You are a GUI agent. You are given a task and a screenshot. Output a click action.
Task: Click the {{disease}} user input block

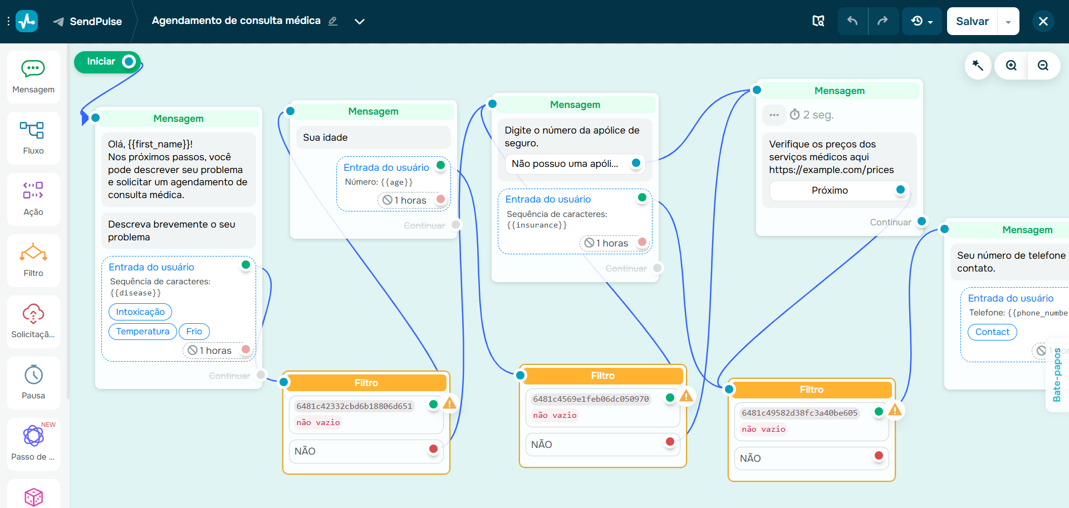tap(179, 308)
